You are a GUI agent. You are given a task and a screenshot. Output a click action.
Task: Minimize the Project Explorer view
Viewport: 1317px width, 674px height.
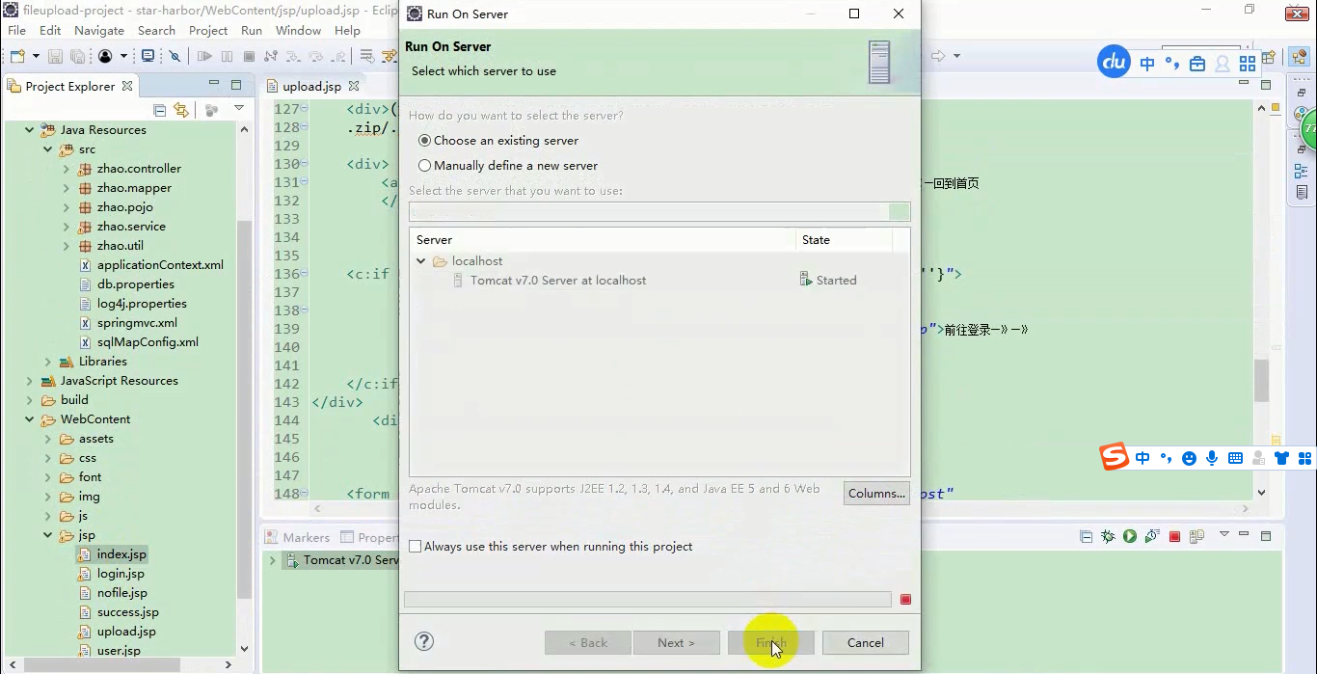(x=214, y=85)
